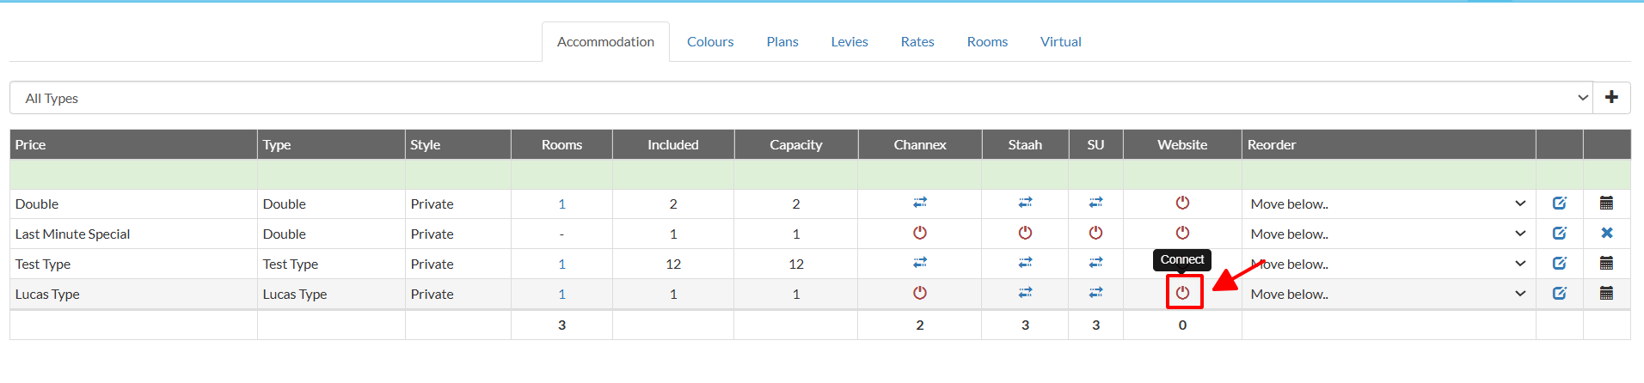The width and height of the screenshot is (1644, 383).
Task: Click the Staah sync icon for Lucas Type
Action: tap(1025, 293)
